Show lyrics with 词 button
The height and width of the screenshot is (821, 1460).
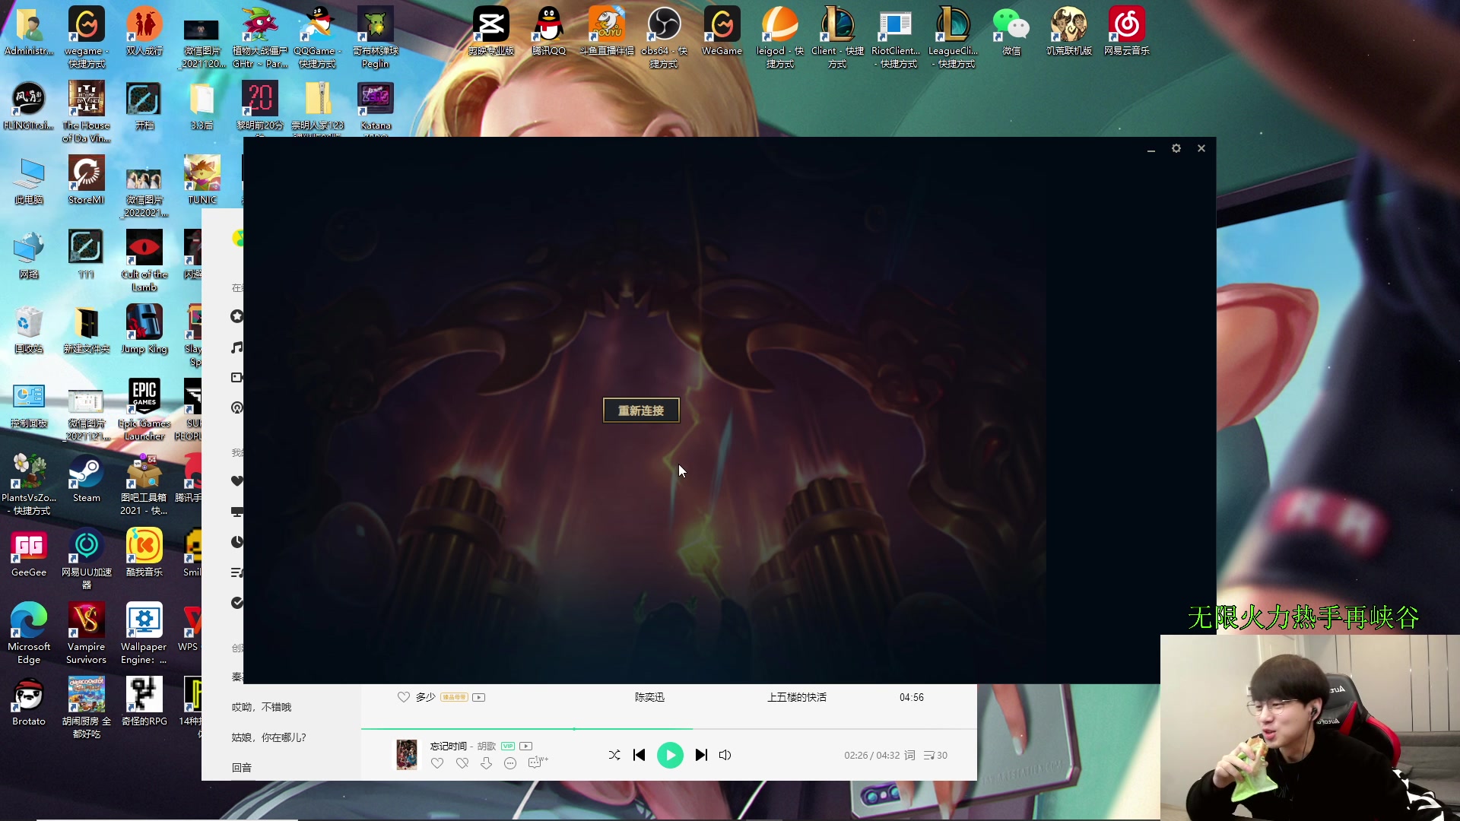[x=909, y=755]
